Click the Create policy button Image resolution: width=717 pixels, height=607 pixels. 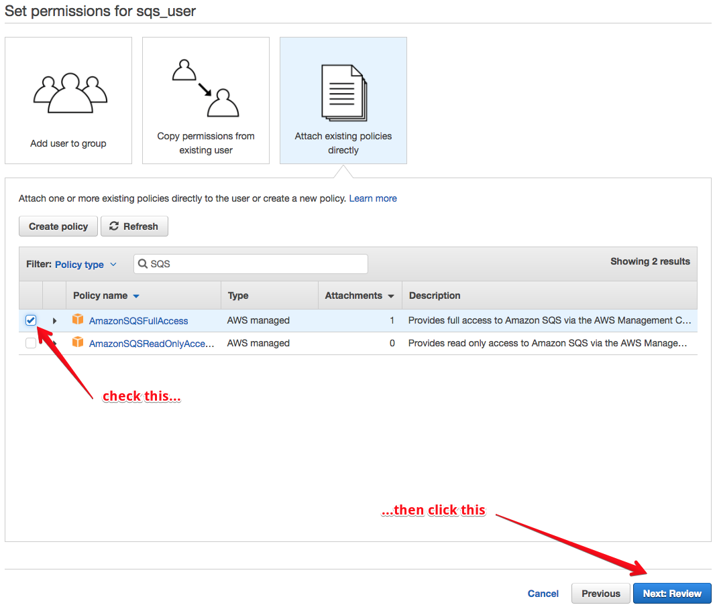coord(58,226)
